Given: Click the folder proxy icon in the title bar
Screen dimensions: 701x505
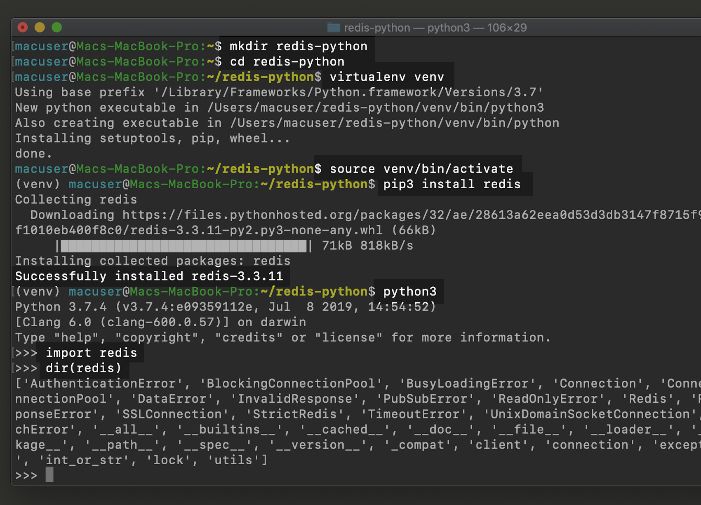Looking at the screenshot, I should pyautogui.click(x=334, y=28).
